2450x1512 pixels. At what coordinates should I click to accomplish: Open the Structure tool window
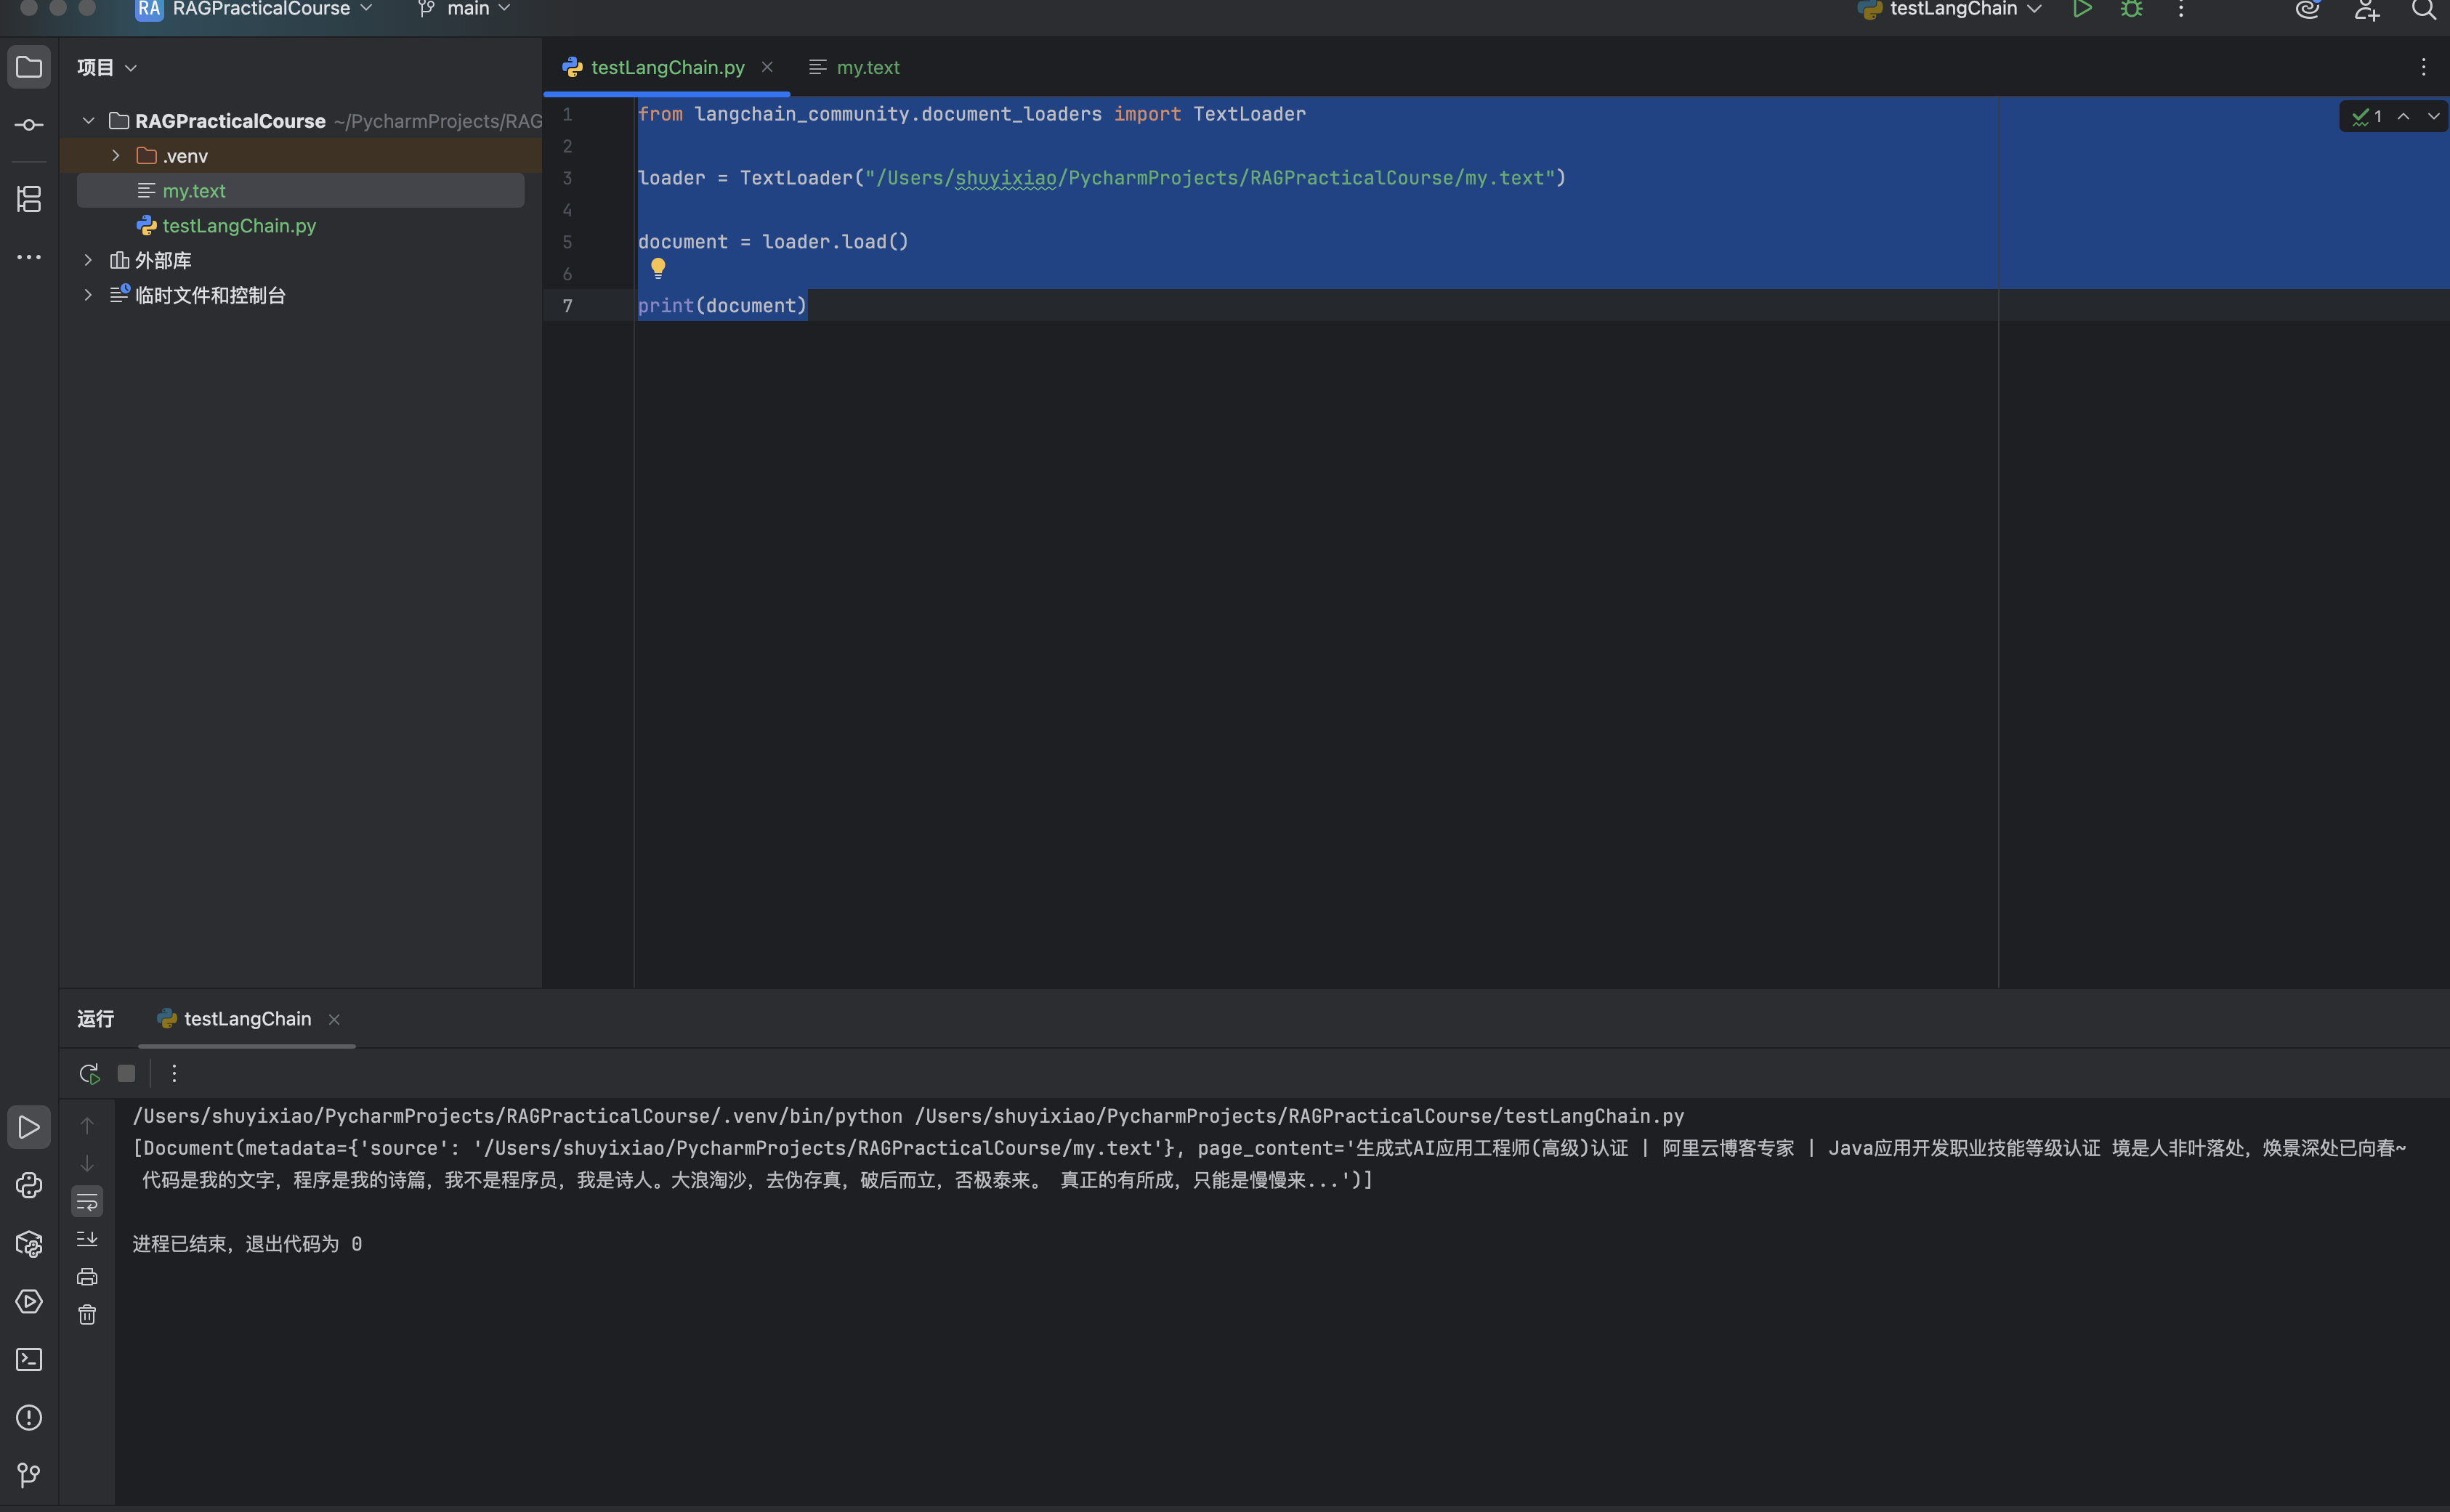click(29, 199)
